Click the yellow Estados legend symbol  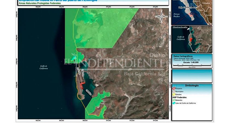[174, 94]
